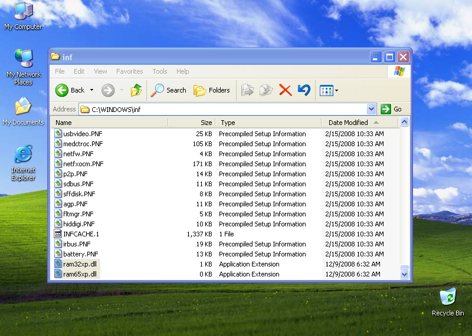472x336 pixels.
Task: Sort by the Date Modified column header
Action: click(x=360, y=123)
